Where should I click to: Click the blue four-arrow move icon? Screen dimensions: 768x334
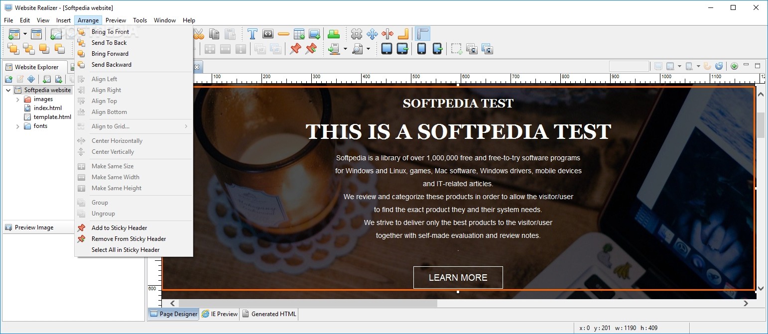(372, 34)
